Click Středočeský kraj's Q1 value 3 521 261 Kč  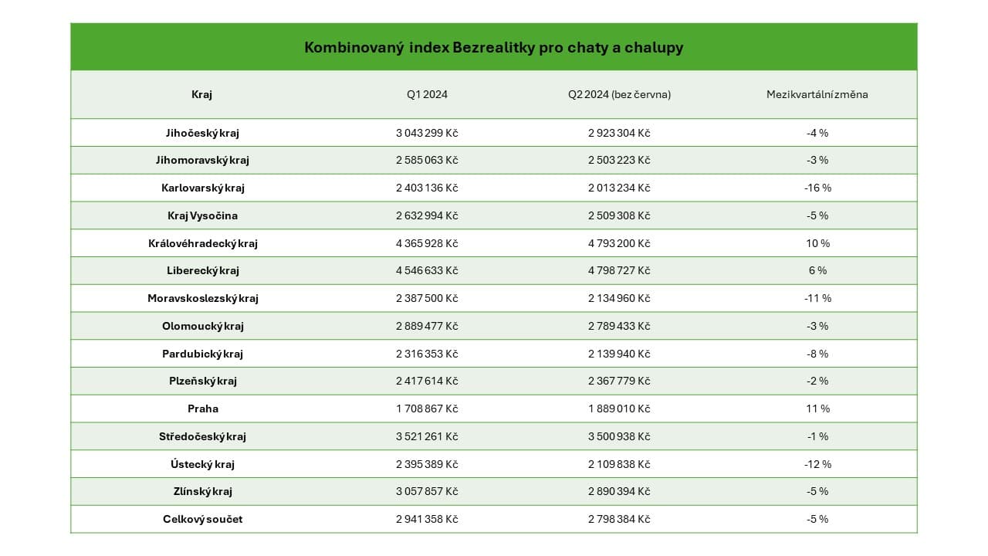427,437
